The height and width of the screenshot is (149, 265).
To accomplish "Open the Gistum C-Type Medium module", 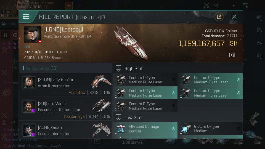I will click(211, 129).
